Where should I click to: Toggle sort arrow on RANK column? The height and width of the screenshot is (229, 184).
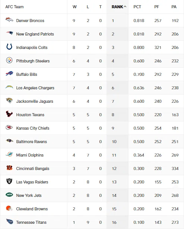click(x=125, y=7)
